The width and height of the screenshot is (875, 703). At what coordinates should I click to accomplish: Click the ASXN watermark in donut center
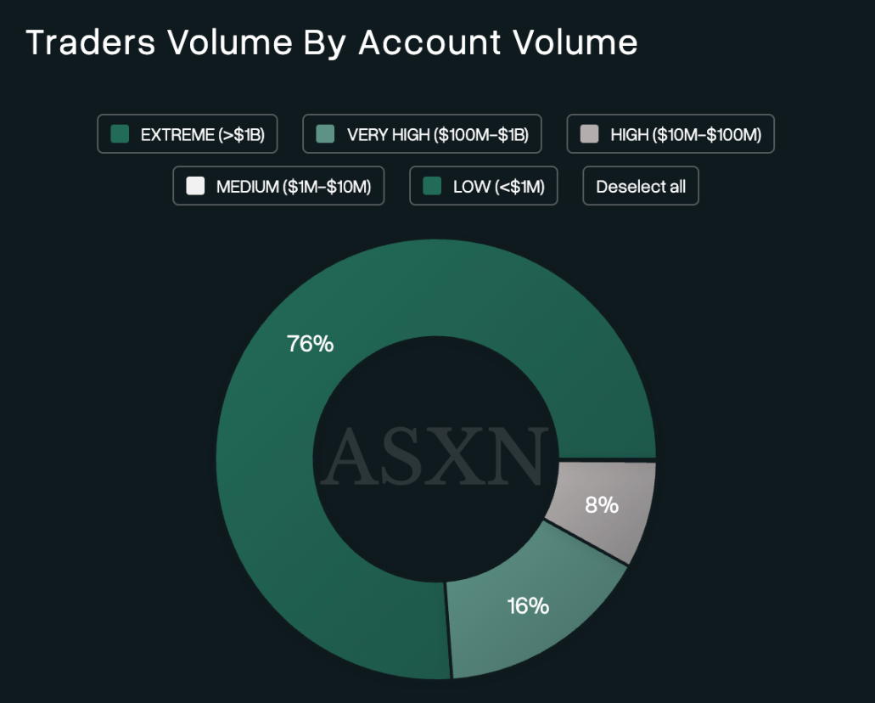click(x=435, y=458)
